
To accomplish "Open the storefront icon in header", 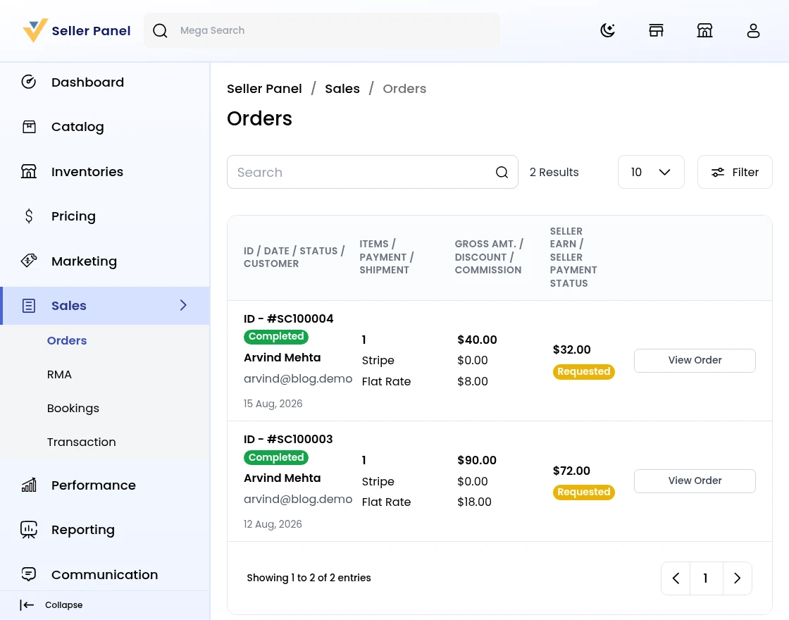I will click(656, 30).
